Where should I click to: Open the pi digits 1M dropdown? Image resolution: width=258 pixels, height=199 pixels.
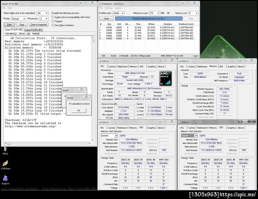click(42, 13)
